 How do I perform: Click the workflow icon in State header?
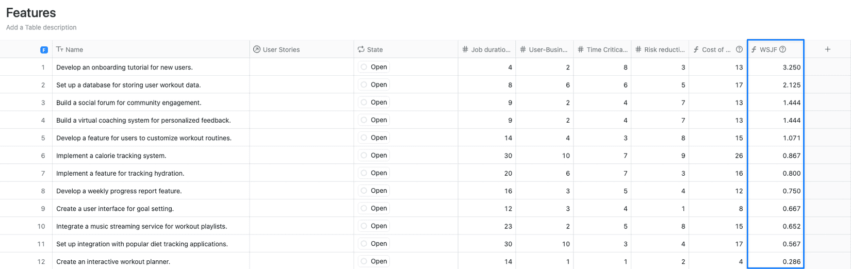click(361, 49)
